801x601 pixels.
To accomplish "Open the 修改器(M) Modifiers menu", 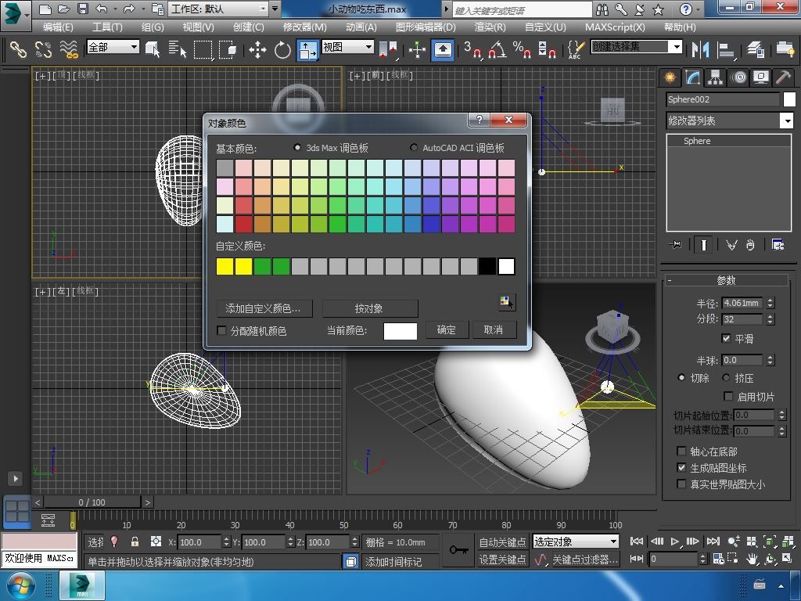I will (x=304, y=27).
